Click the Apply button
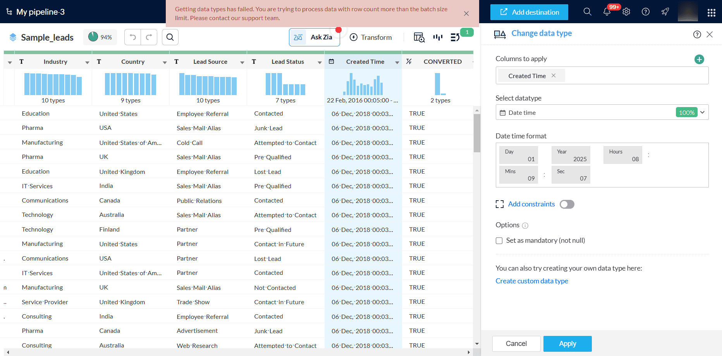Image resolution: width=722 pixels, height=356 pixels. pos(567,344)
